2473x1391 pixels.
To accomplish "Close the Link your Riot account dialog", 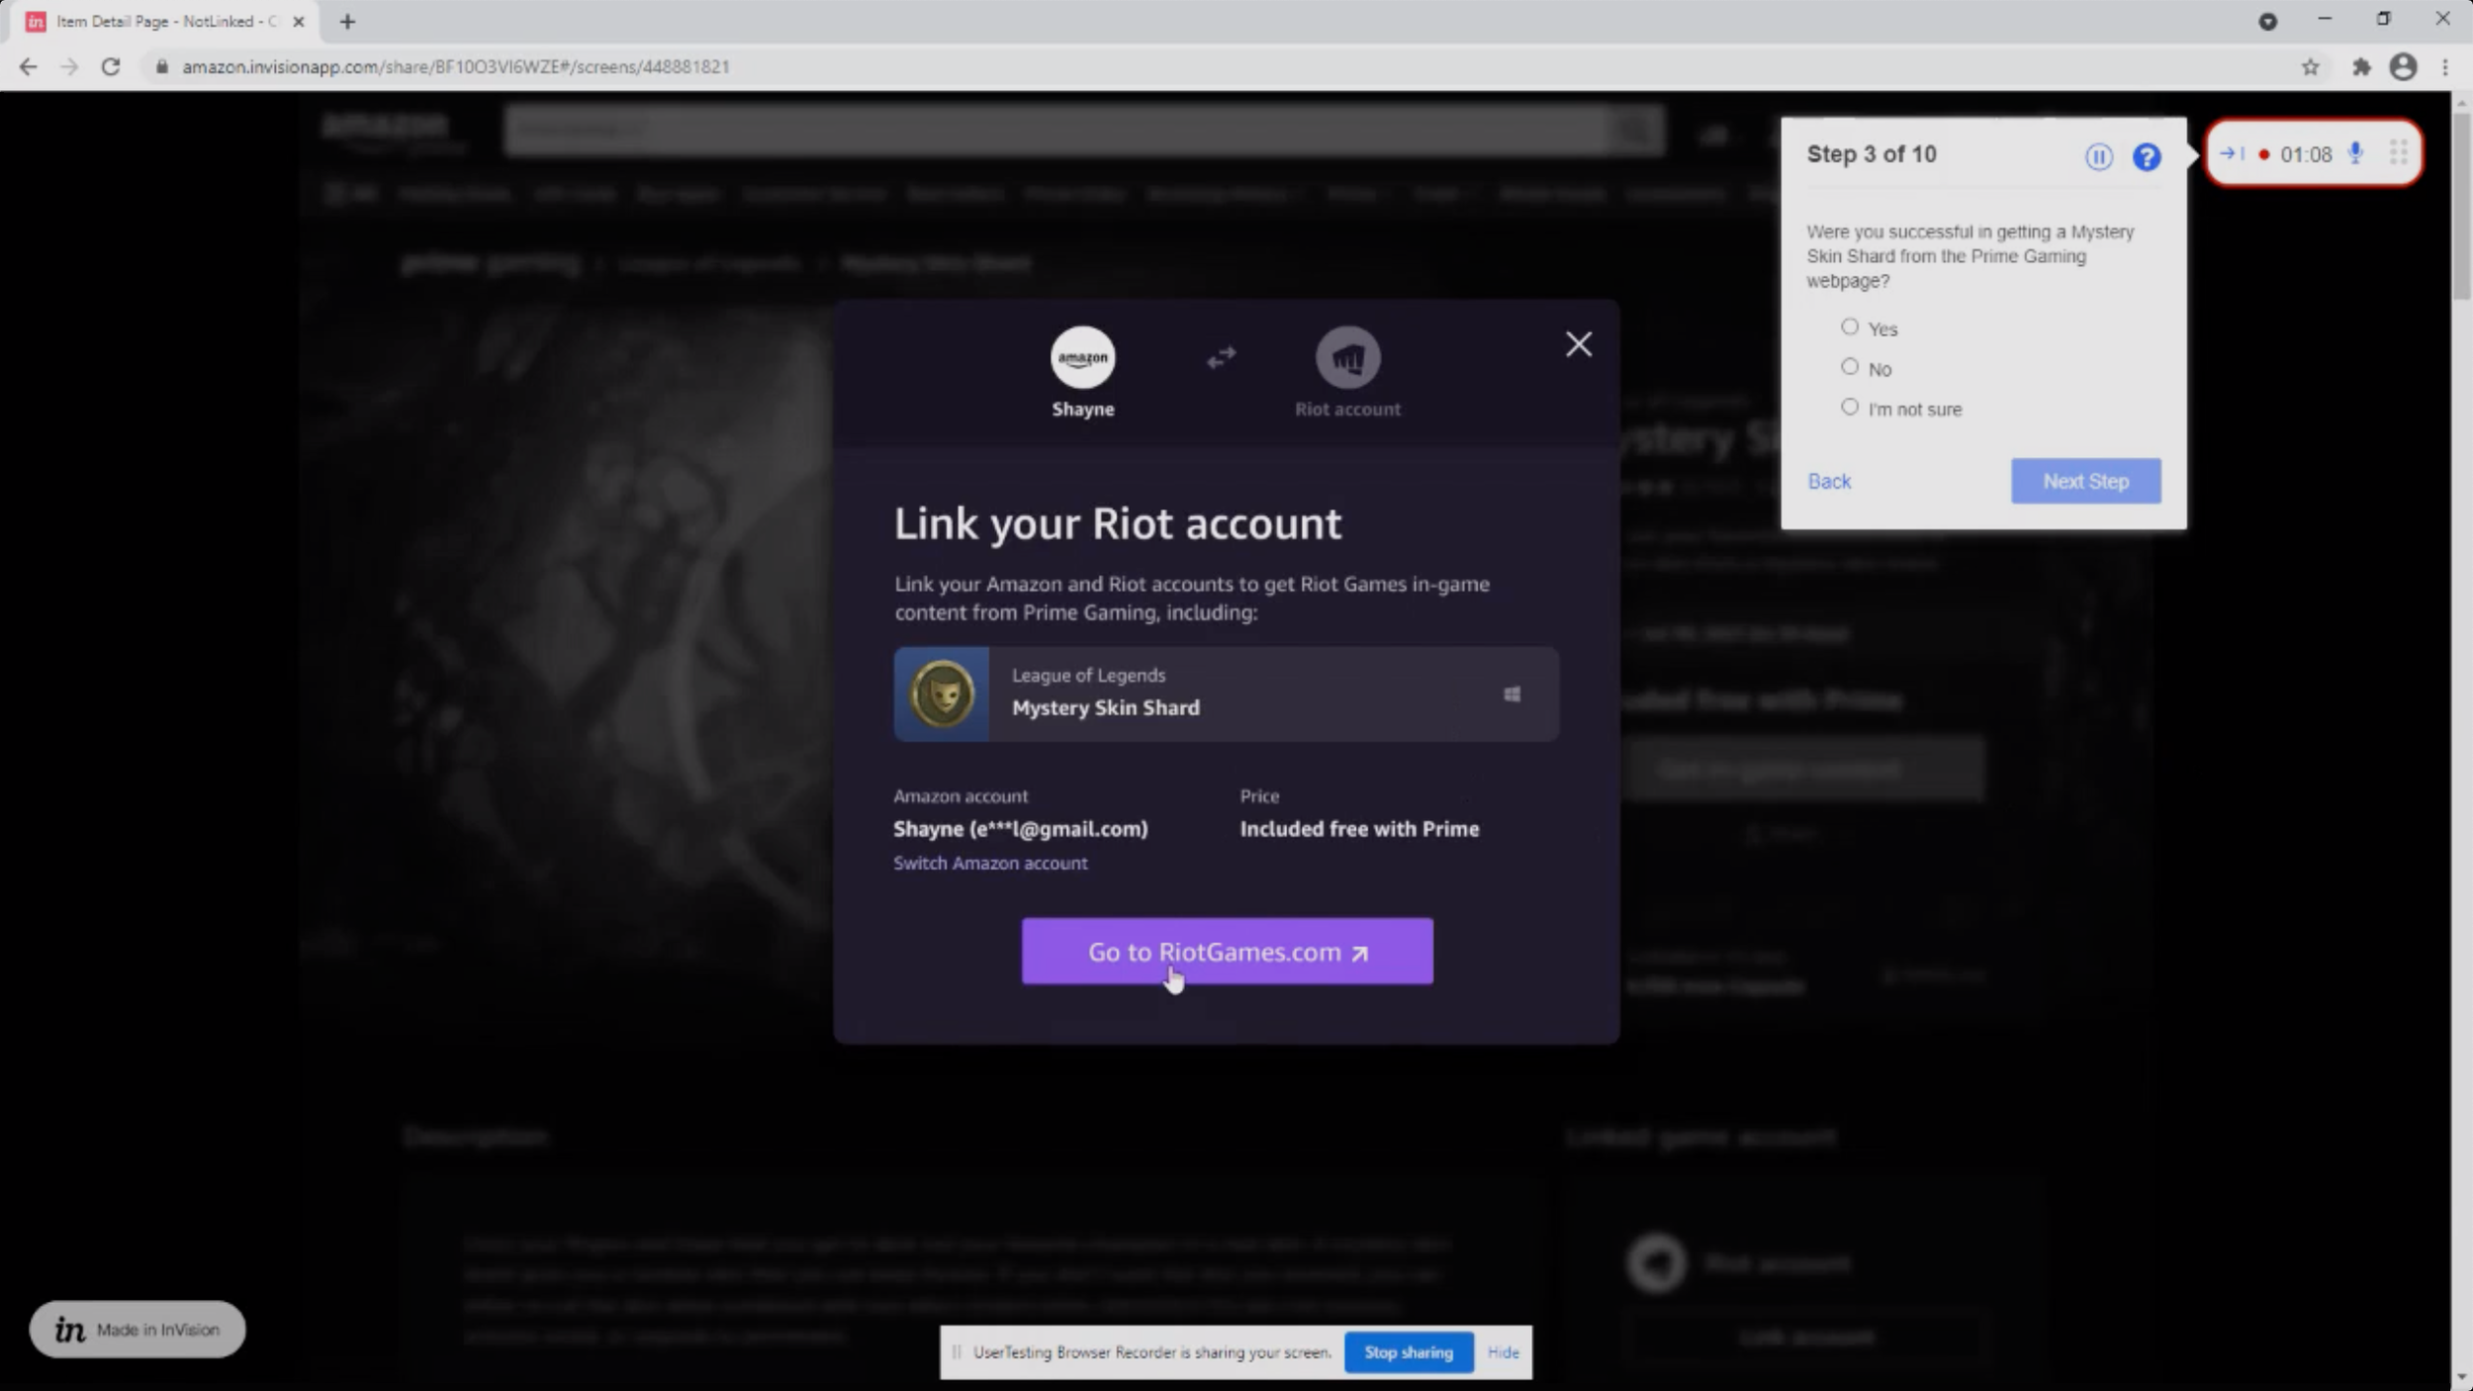I will point(1578,344).
